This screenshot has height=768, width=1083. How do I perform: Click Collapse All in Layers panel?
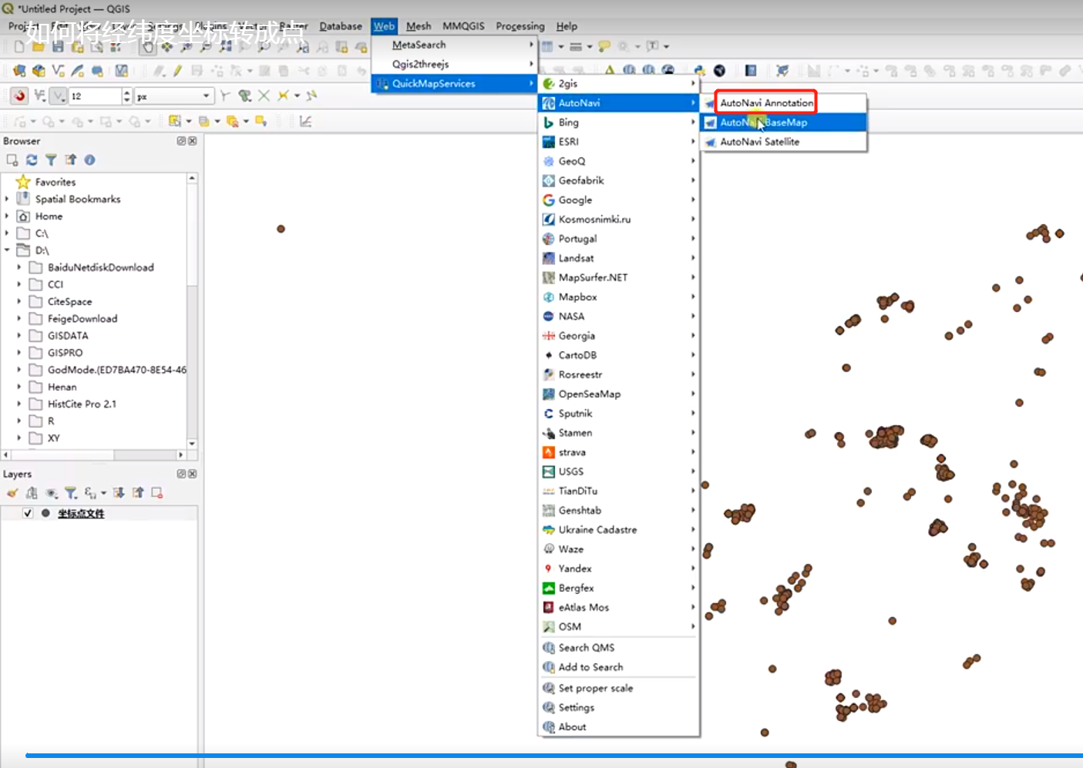138,493
